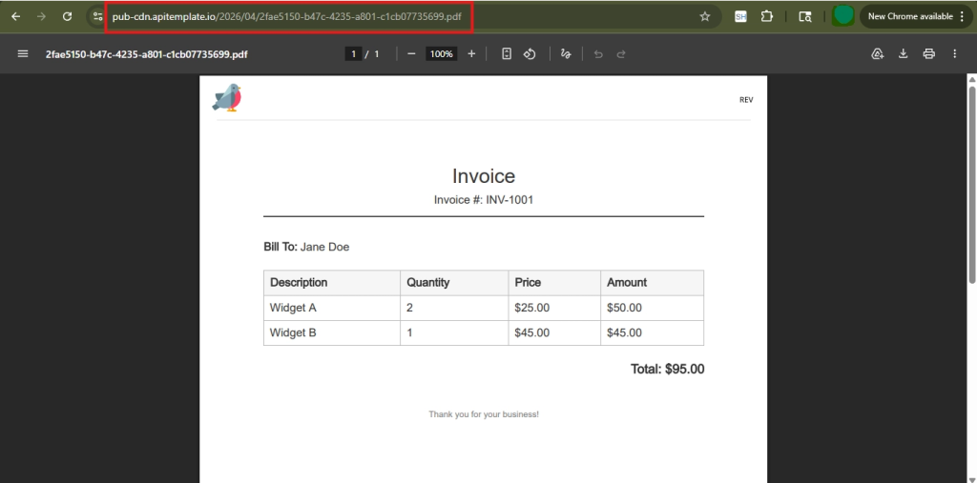This screenshot has height=483, width=977.
Task: Save the PDF to Google Drive
Action: tap(877, 54)
